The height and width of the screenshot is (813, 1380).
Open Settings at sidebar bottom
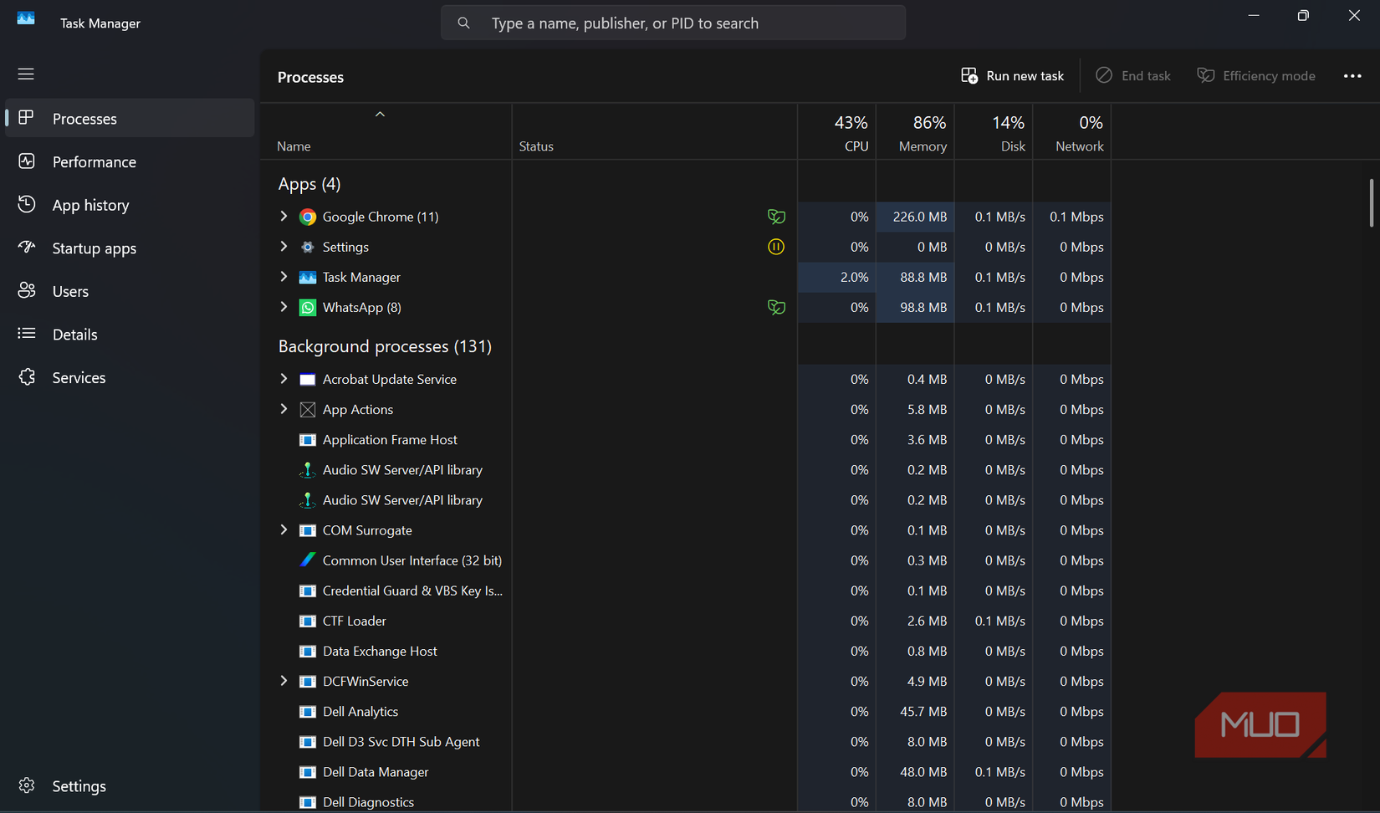point(130,785)
